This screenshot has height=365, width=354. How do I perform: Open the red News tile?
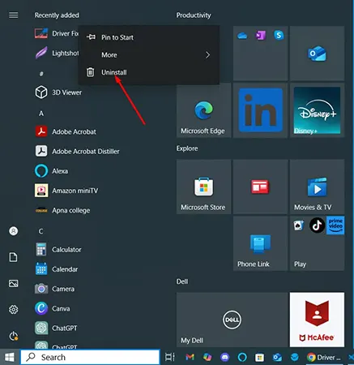(260, 187)
